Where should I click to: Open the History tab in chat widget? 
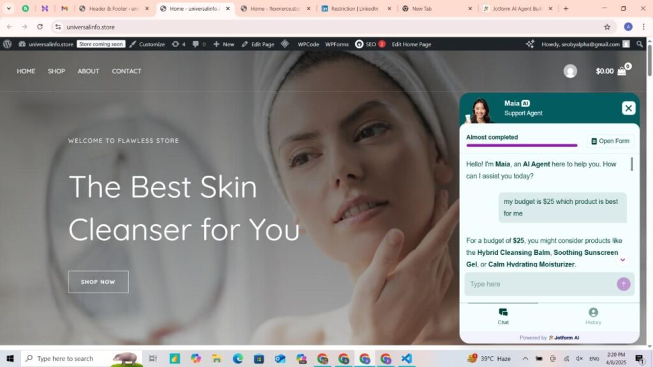point(593,315)
